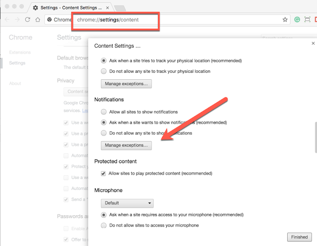Click the browser reload icon

(x=27, y=20)
